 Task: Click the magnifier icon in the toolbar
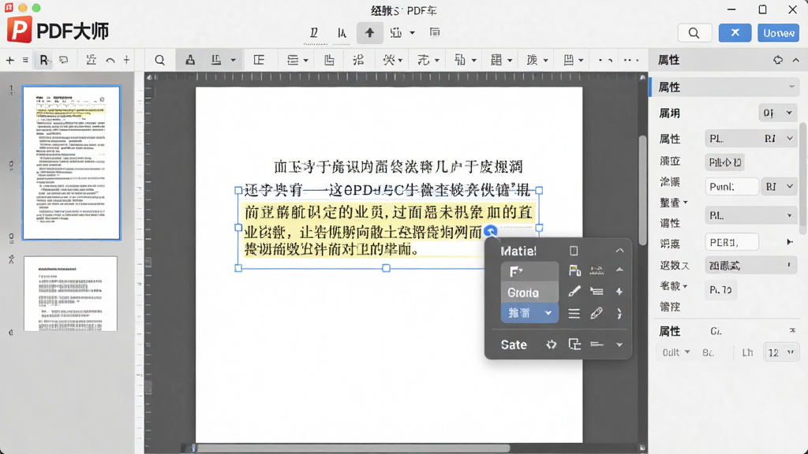(159, 60)
